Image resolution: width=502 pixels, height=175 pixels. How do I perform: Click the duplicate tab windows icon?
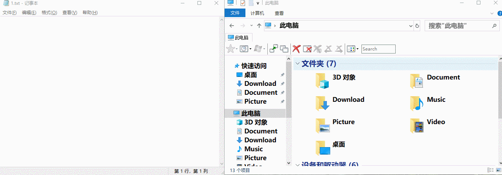coord(284,49)
